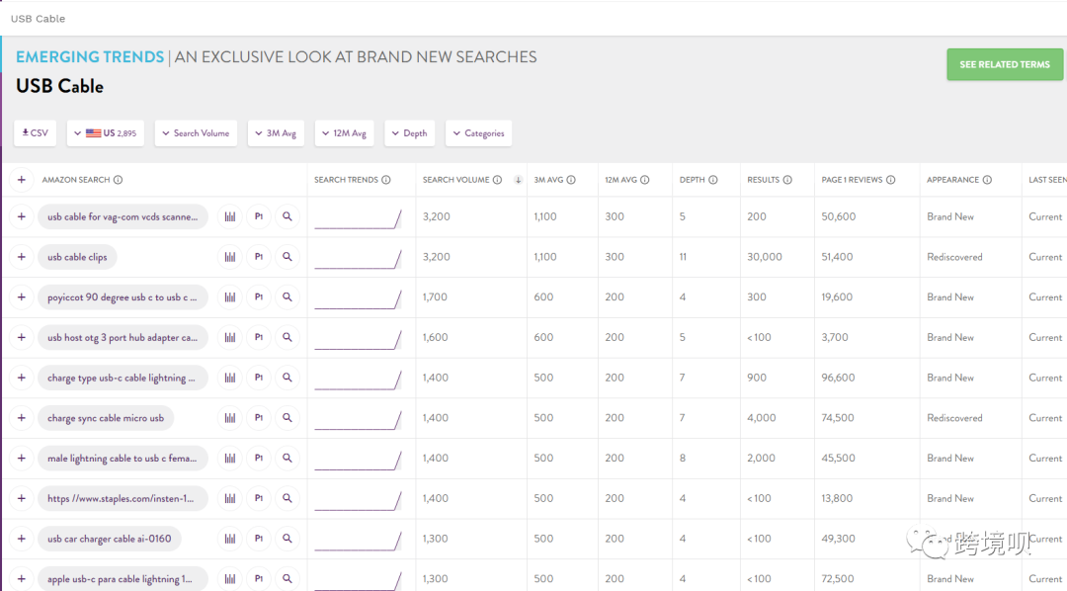This screenshot has height=591, width=1067.
Task: Sort descending arrow in Search Volume column
Action: tap(518, 180)
